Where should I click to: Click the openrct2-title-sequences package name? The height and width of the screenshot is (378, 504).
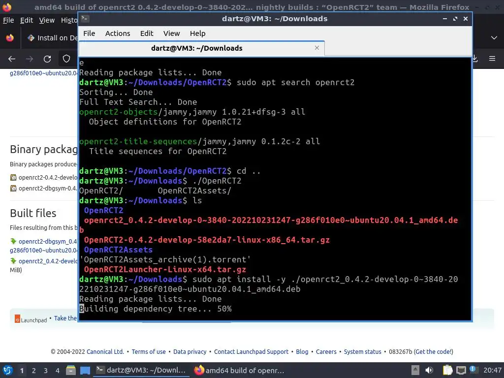(138, 141)
